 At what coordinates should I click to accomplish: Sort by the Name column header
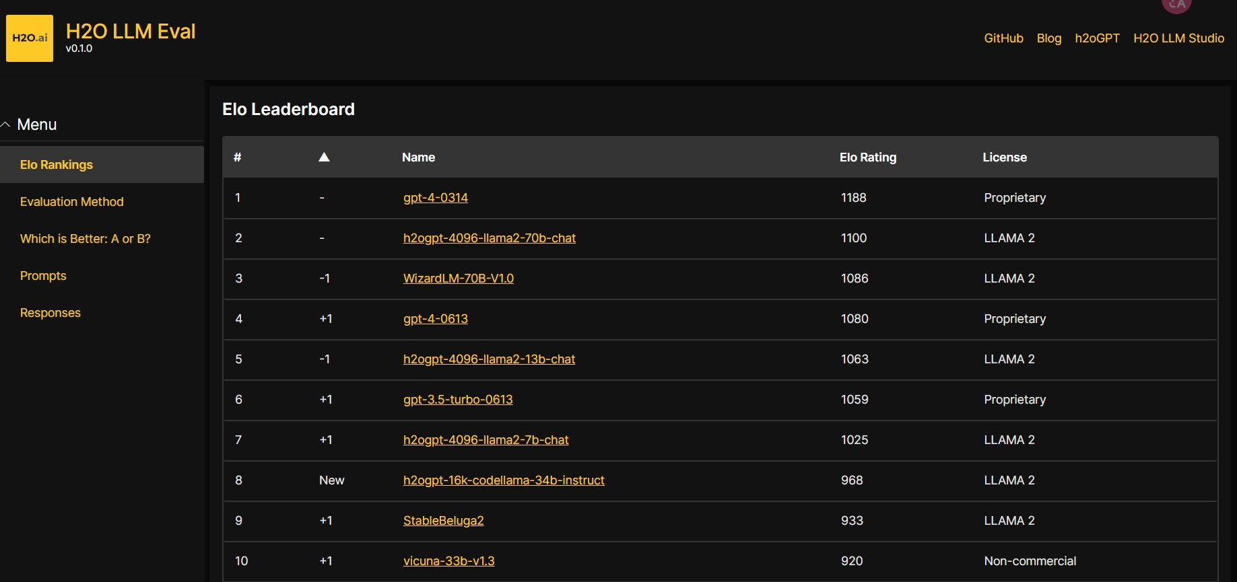418,157
